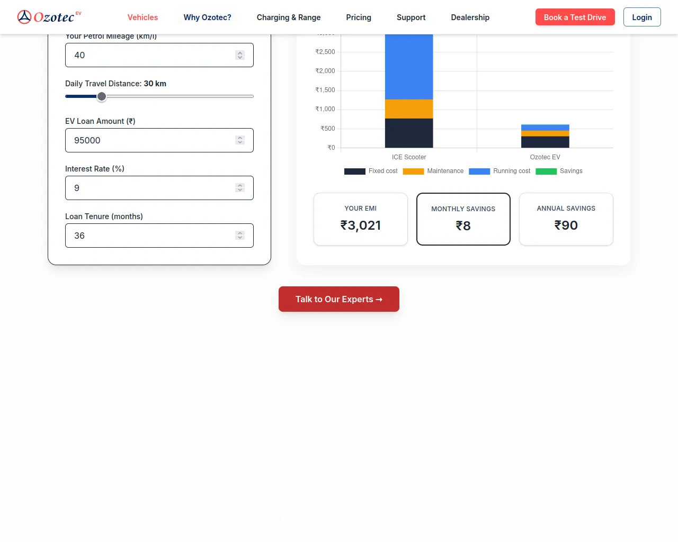Use the Petrol Mileage spinner arrows
The width and height of the screenshot is (678, 542).
[240, 55]
